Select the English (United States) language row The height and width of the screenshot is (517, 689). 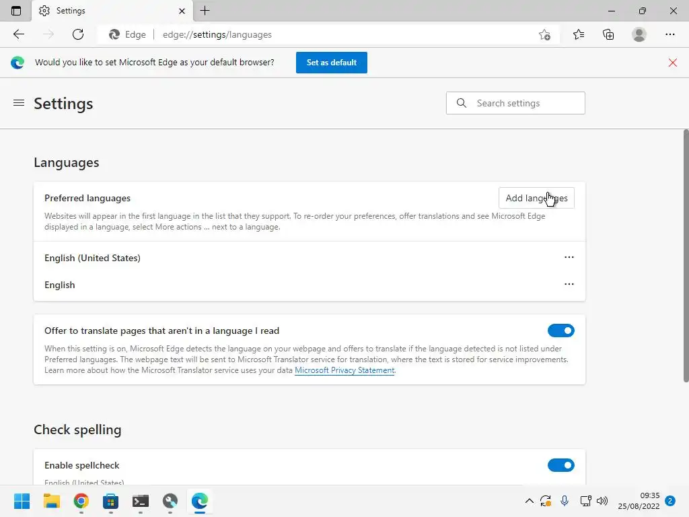(x=310, y=258)
